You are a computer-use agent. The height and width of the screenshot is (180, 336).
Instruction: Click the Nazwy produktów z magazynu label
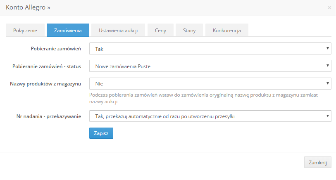[x=45, y=84]
